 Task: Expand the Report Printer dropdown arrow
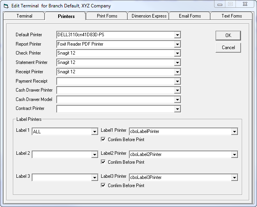click(177, 44)
